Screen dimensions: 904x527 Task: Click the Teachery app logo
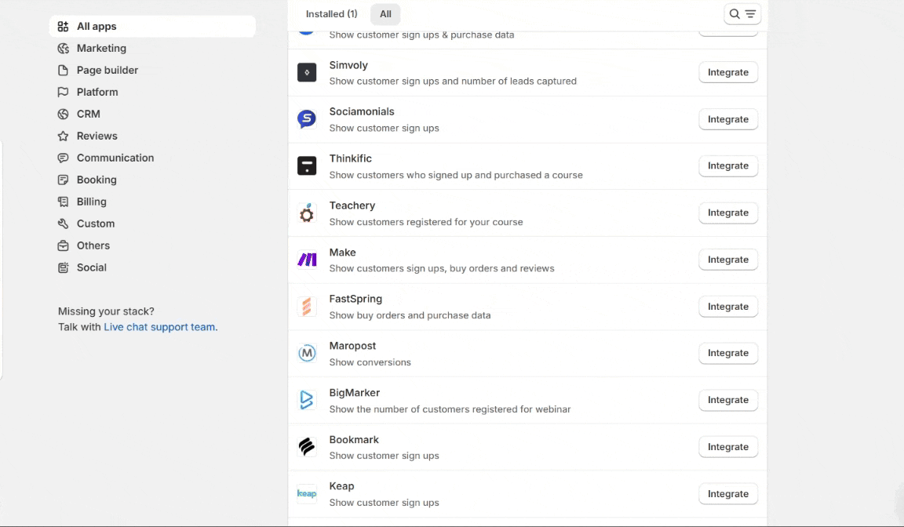tap(307, 213)
